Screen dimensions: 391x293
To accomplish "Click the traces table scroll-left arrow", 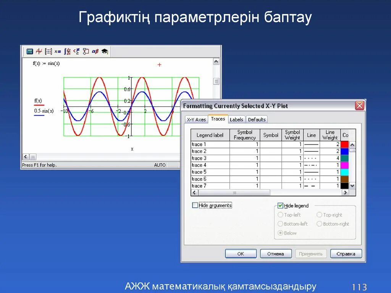I will pos(194,192).
